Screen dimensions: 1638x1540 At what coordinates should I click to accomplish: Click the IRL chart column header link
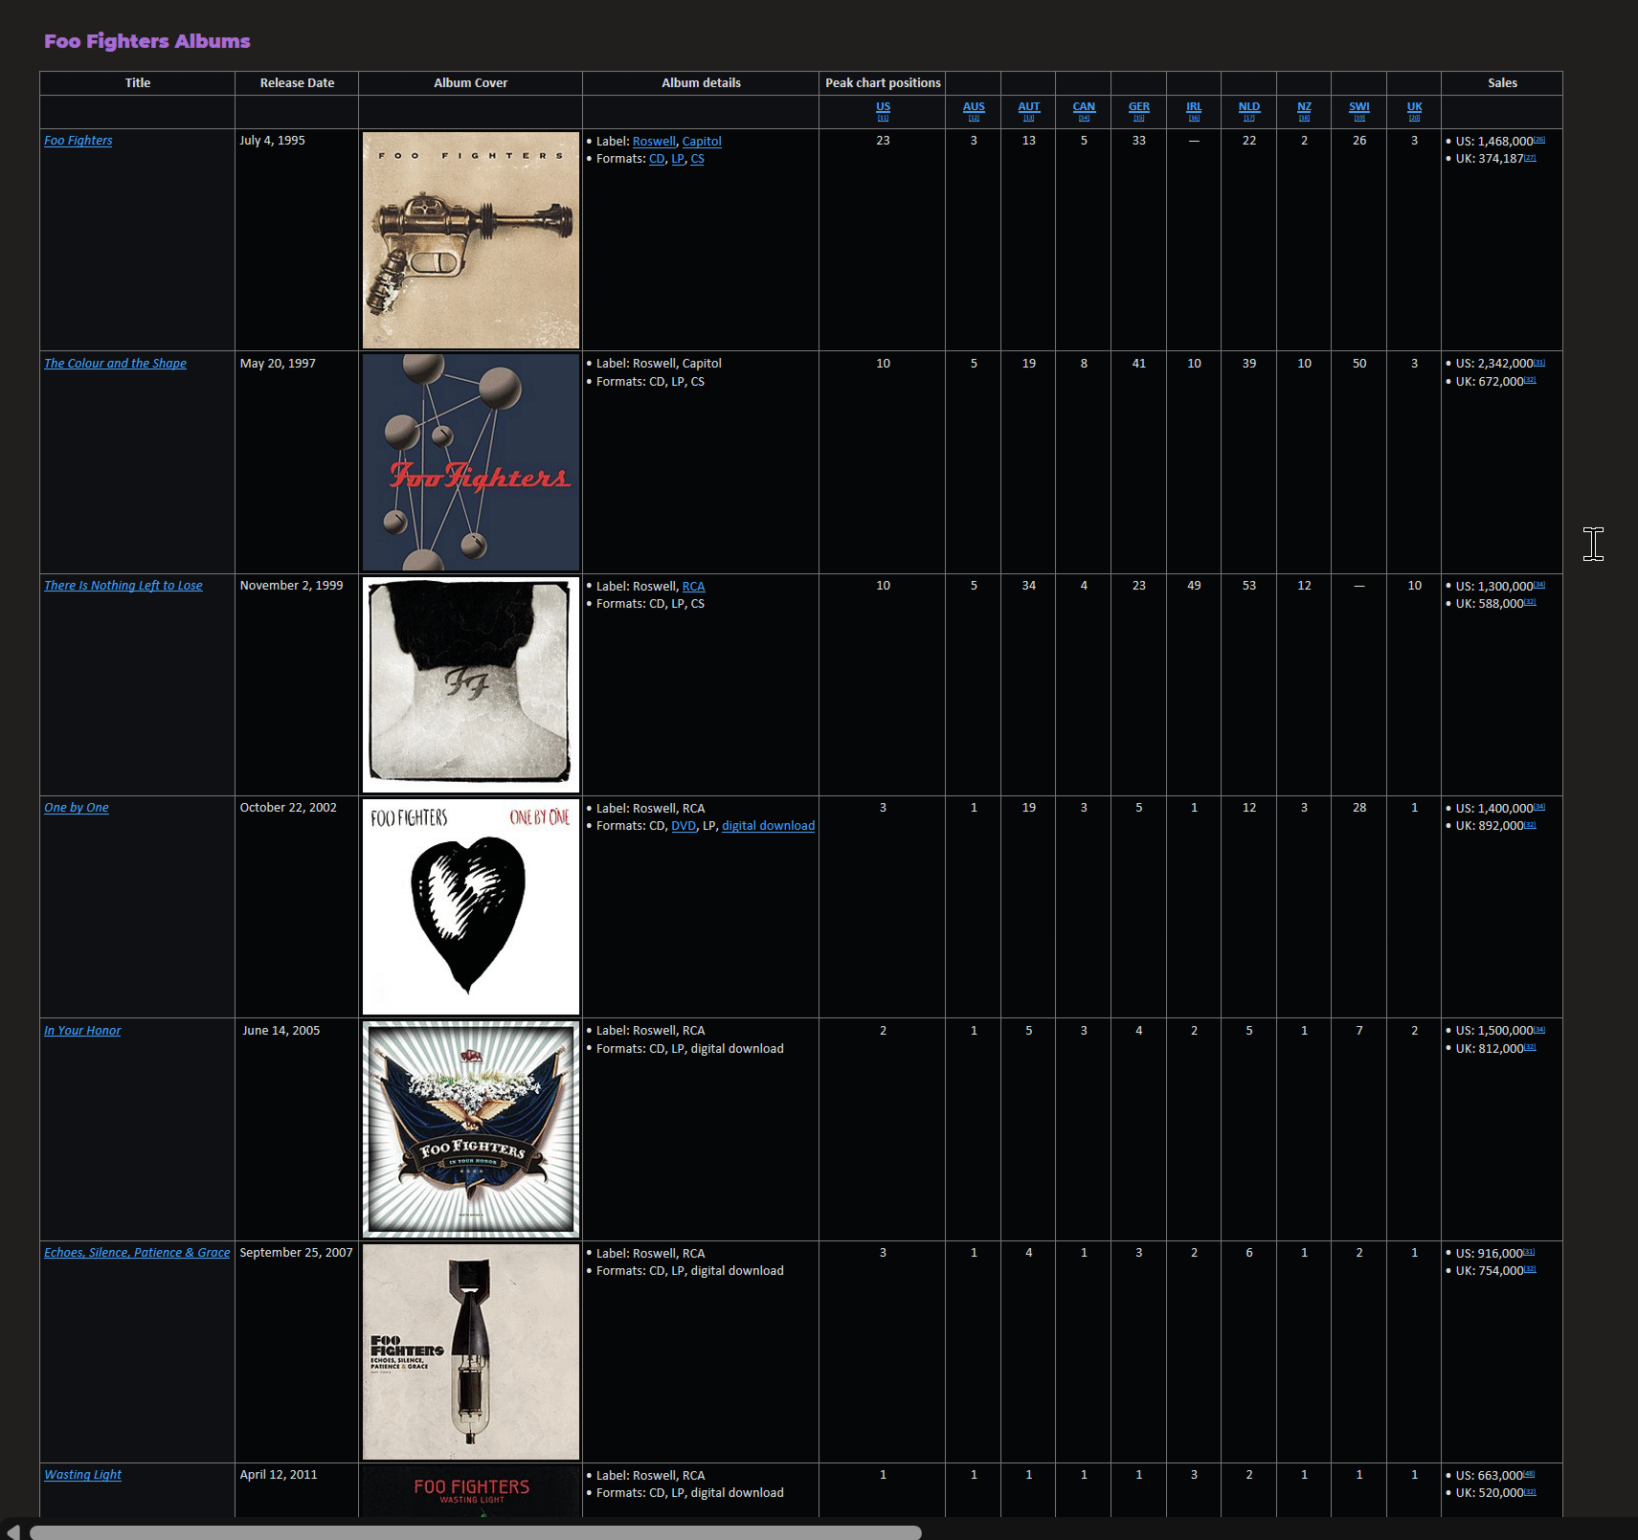tap(1194, 107)
